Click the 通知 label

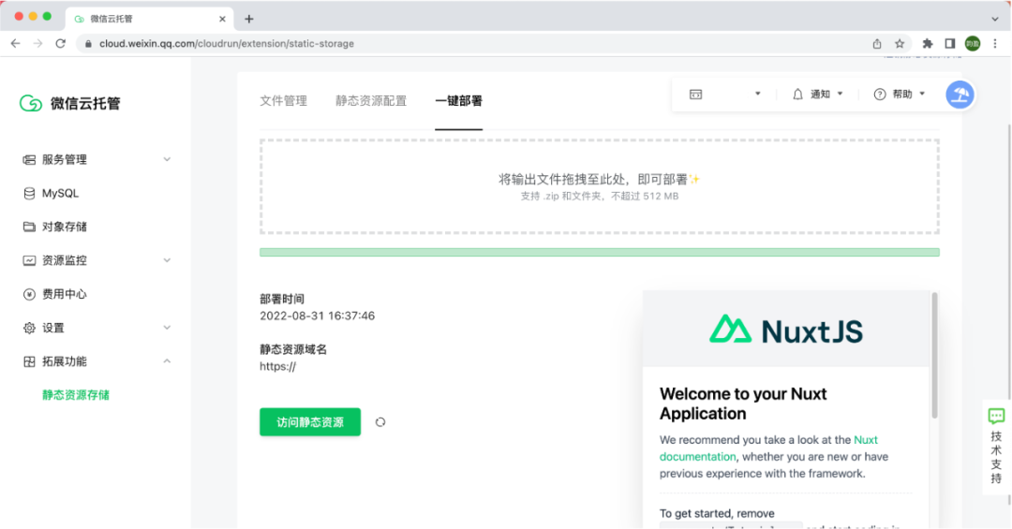(x=820, y=95)
